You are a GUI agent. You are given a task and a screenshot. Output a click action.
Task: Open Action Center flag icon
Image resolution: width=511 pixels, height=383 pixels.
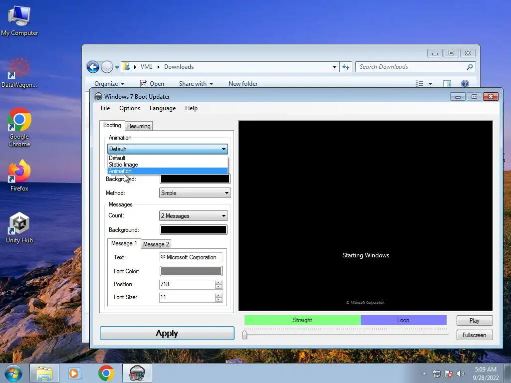[449, 374]
